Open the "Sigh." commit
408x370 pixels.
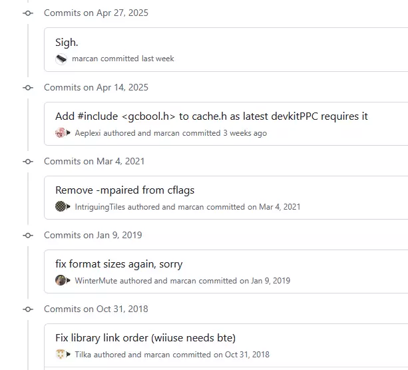click(x=67, y=43)
